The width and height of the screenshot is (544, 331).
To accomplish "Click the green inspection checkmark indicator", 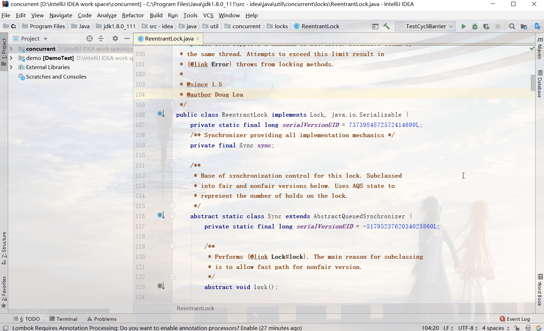I will (532, 48).
